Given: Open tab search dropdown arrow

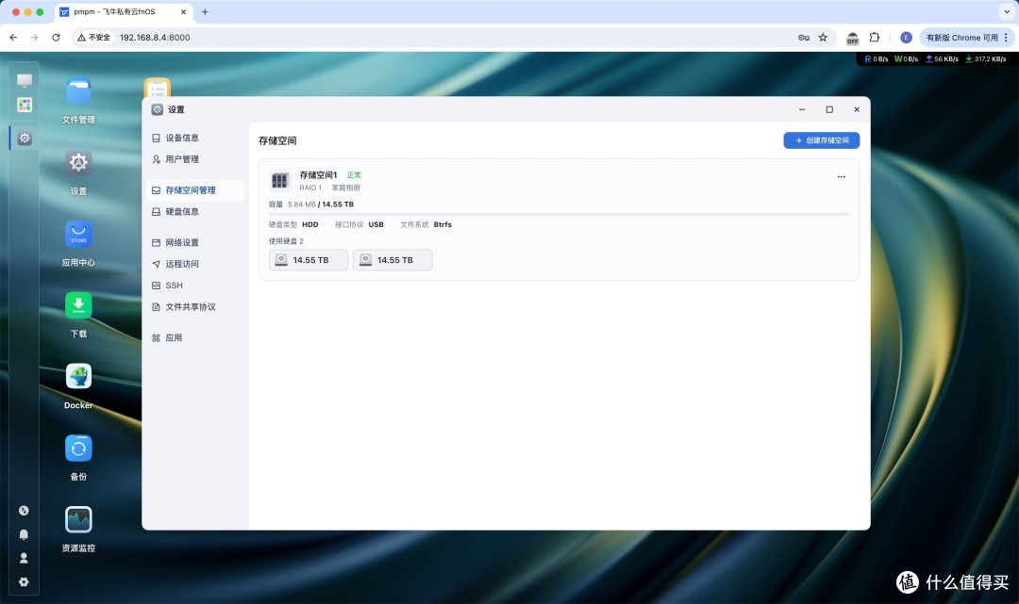Looking at the screenshot, I should (x=1007, y=11).
